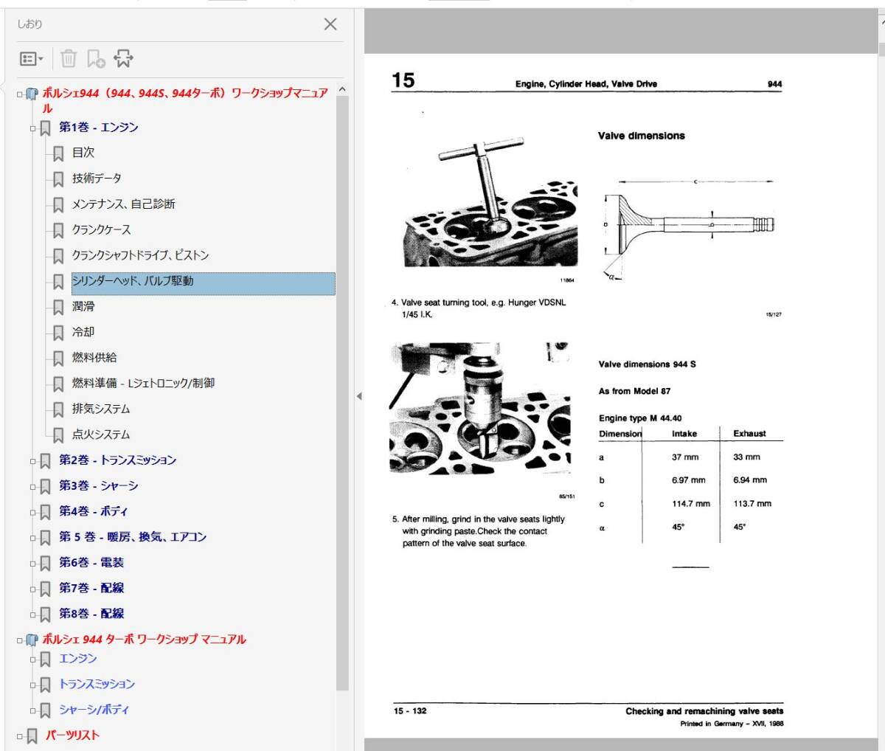The width and height of the screenshot is (885, 751).
Task: Expand the 第6巻 - 電装 bookmark
Action: (32, 564)
